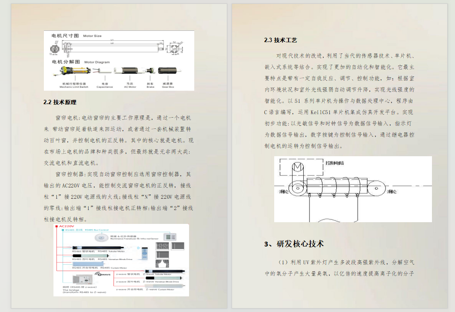
Task: Click the "Mechanic Limit Switch" label
Action: click(74, 87)
